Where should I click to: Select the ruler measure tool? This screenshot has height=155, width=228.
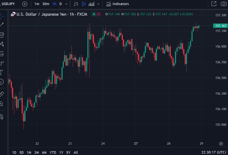[2, 94]
